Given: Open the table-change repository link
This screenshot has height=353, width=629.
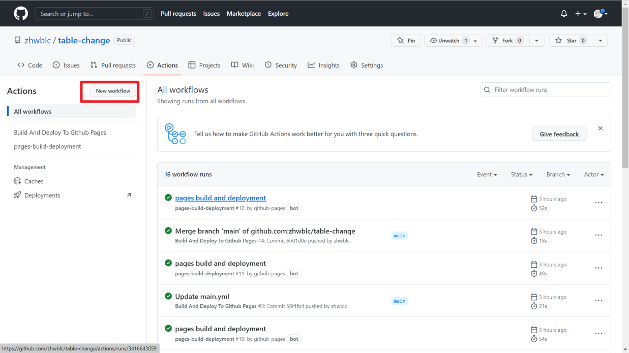Looking at the screenshot, I should pos(84,40).
